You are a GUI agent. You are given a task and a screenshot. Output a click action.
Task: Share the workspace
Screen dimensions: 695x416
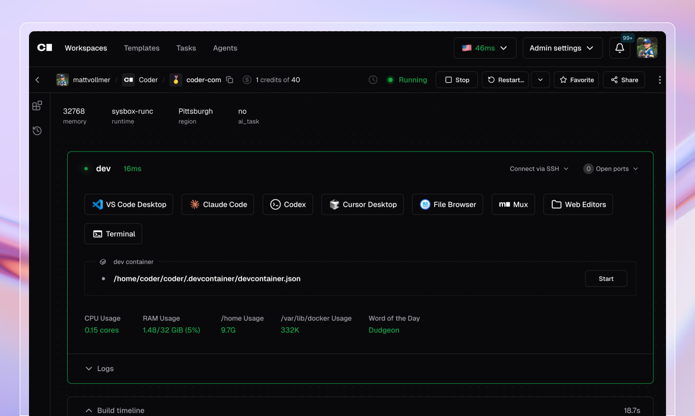click(x=624, y=80)
